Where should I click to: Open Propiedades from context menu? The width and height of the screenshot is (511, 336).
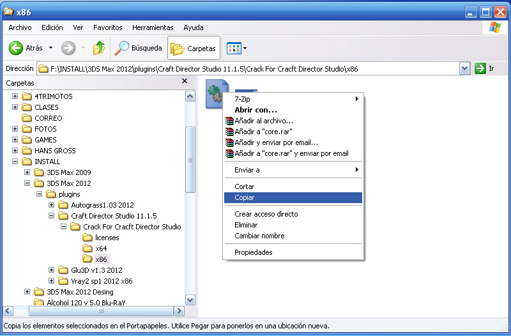(x=293, y=252)
